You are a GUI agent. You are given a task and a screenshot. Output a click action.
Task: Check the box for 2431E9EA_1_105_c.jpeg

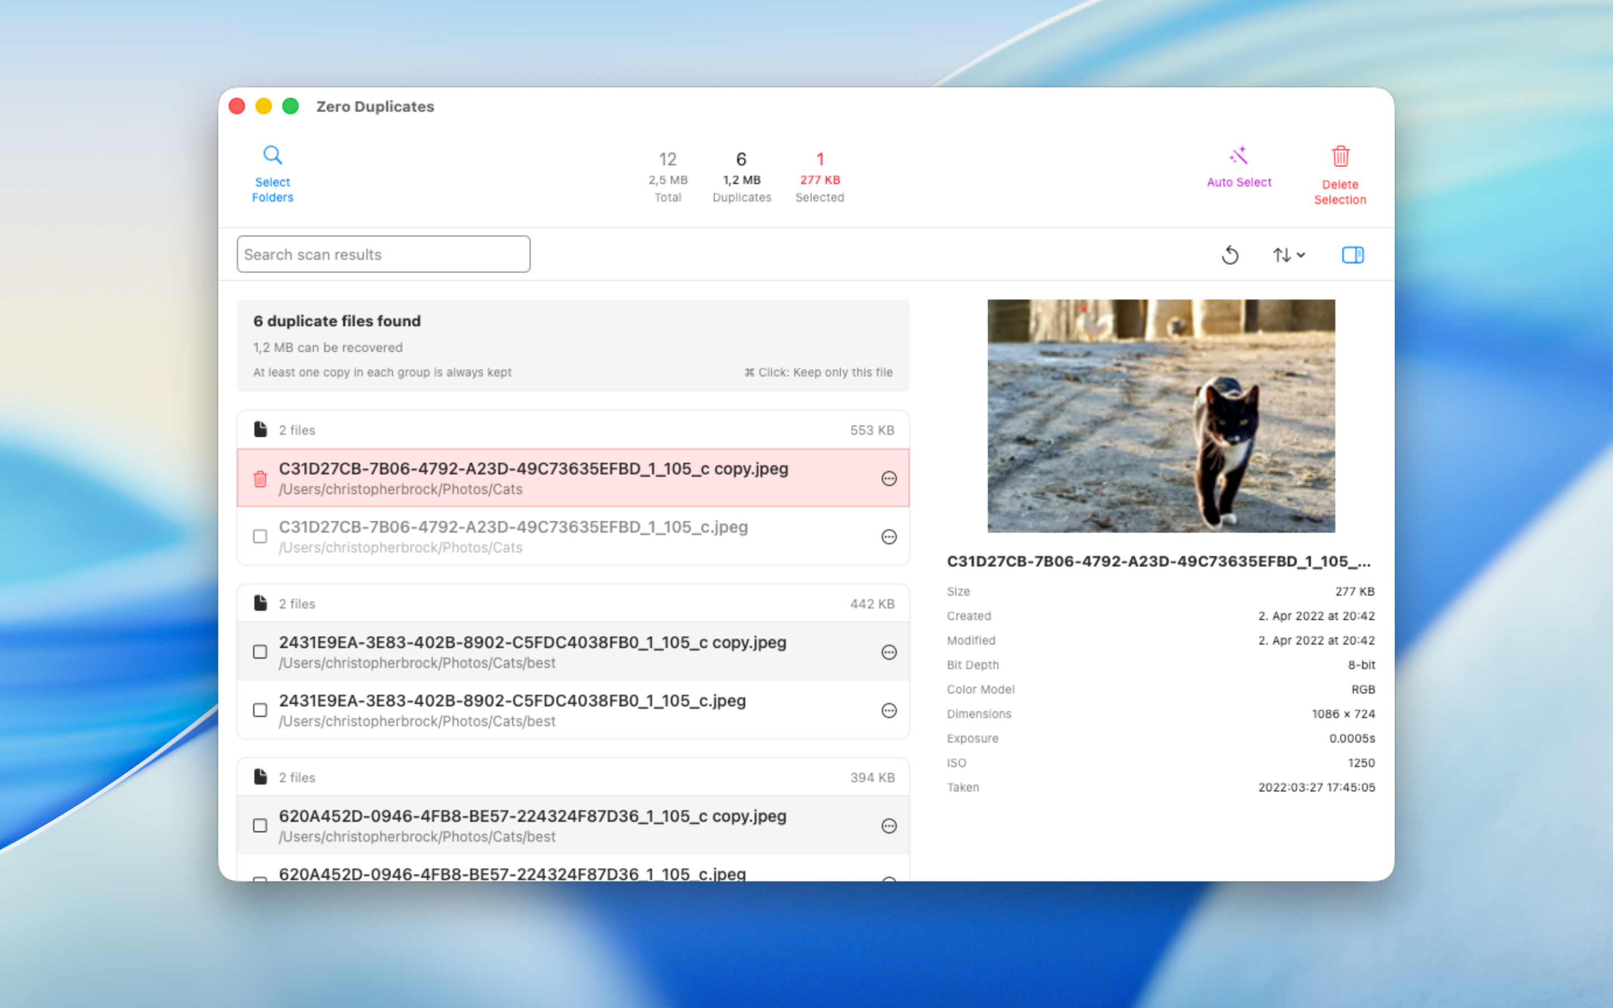(260, 711)
